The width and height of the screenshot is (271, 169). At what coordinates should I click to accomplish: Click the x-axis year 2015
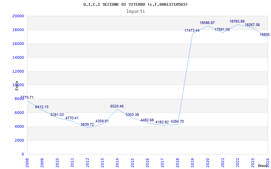point(132,163)
